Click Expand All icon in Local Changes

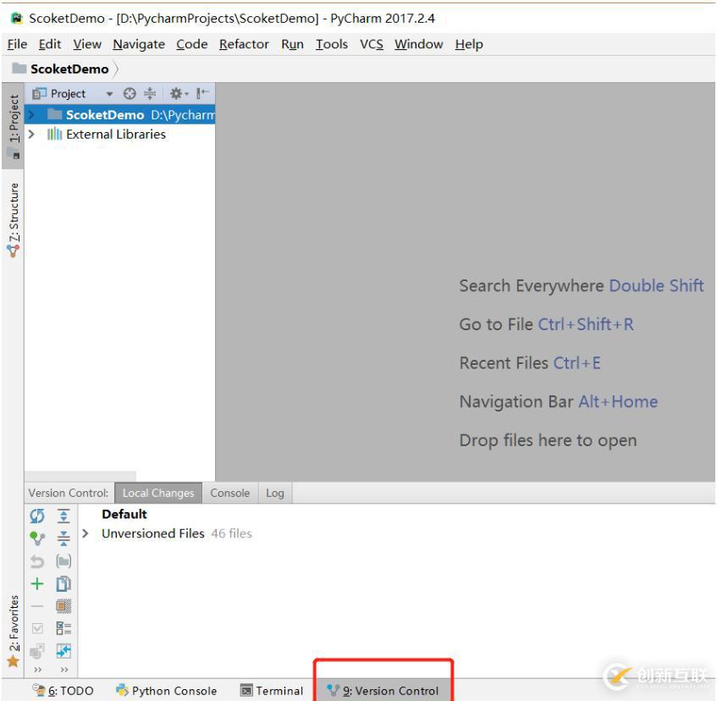point(63,516)
